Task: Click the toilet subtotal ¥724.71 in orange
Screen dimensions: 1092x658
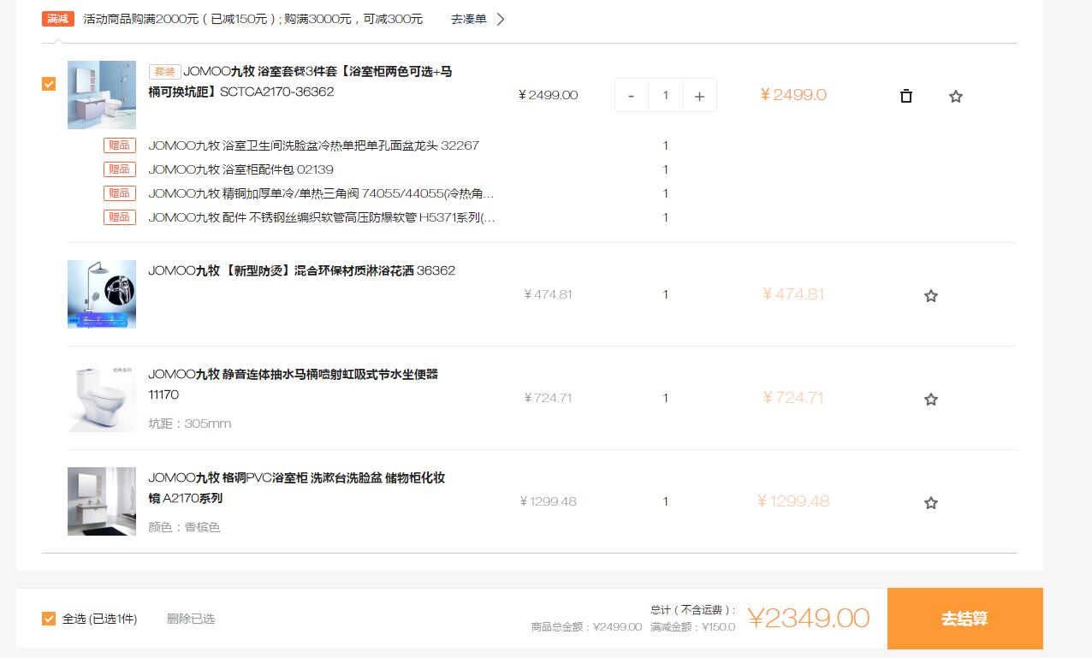Action: click(793, 398)
